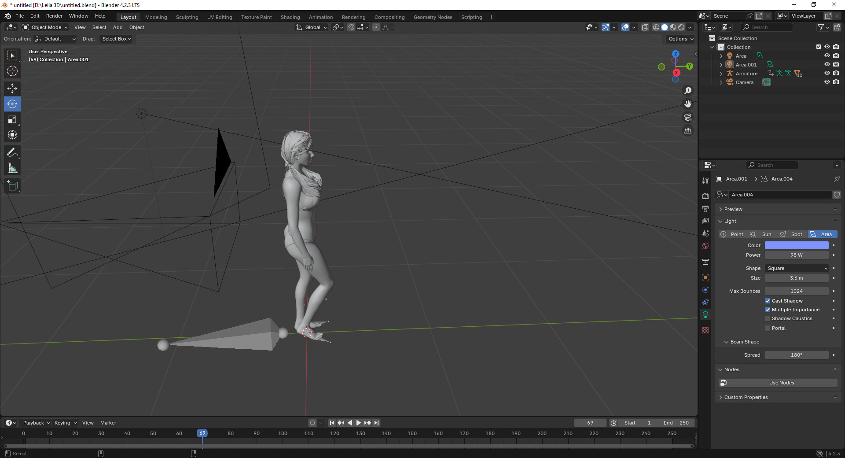
Task: Open Orientation Default dropdown
Action: click(x=55, y=39)
